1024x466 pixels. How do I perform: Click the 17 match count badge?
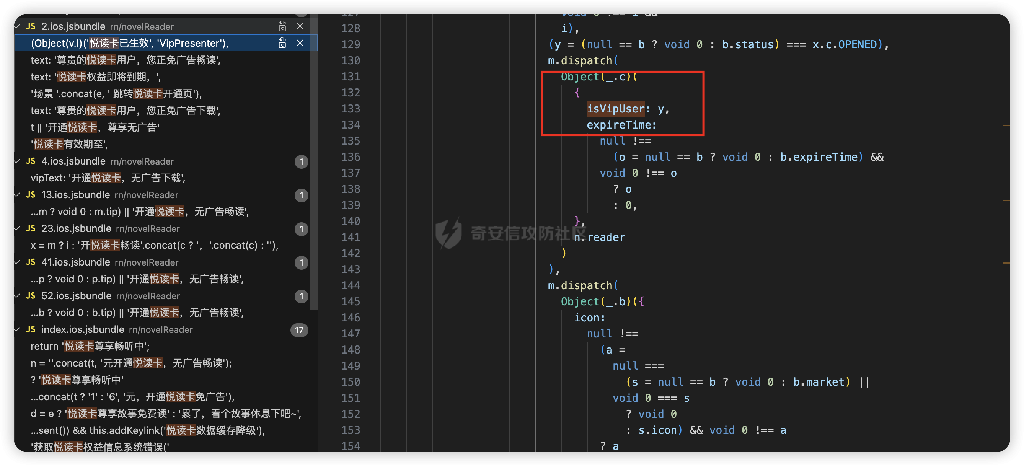pos(299,330)
